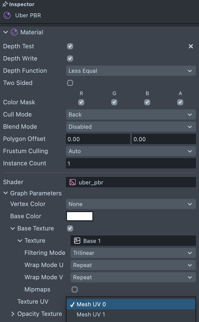
Task: Click the X icon next to Depth Test
Action: click(x=191, y=46)
